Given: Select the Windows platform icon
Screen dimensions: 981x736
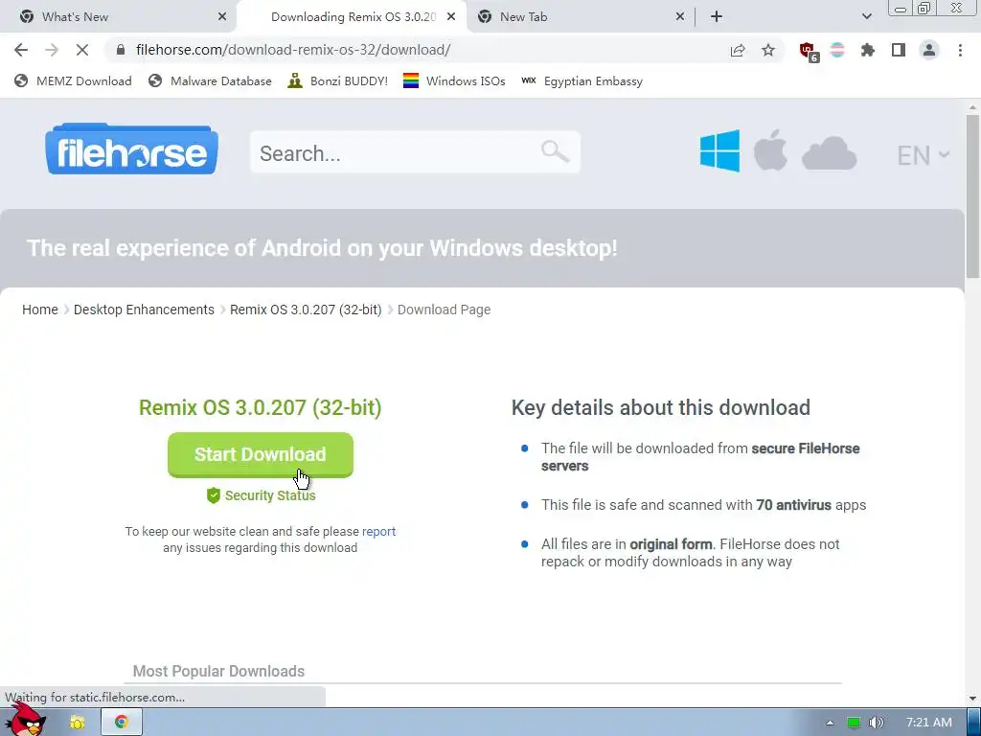Looking at the screenshot, I should (719, 150).
